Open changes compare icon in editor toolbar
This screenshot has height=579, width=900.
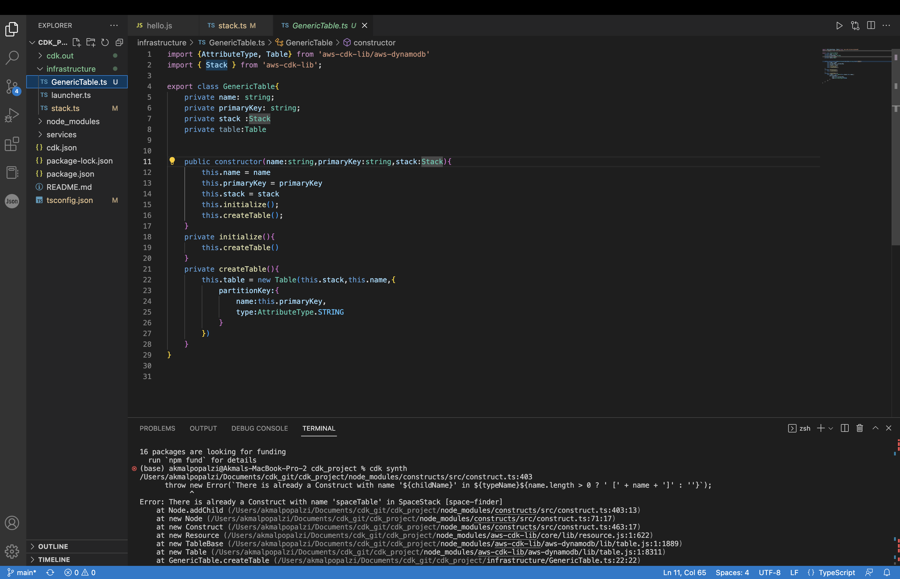tap(855, 26)
